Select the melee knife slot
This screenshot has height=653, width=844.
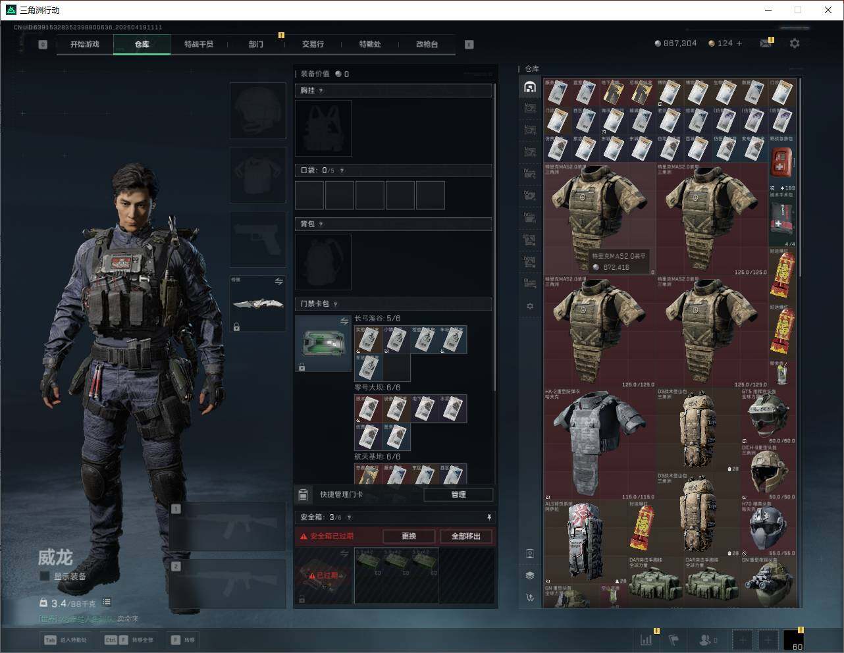tap(257, 303)
